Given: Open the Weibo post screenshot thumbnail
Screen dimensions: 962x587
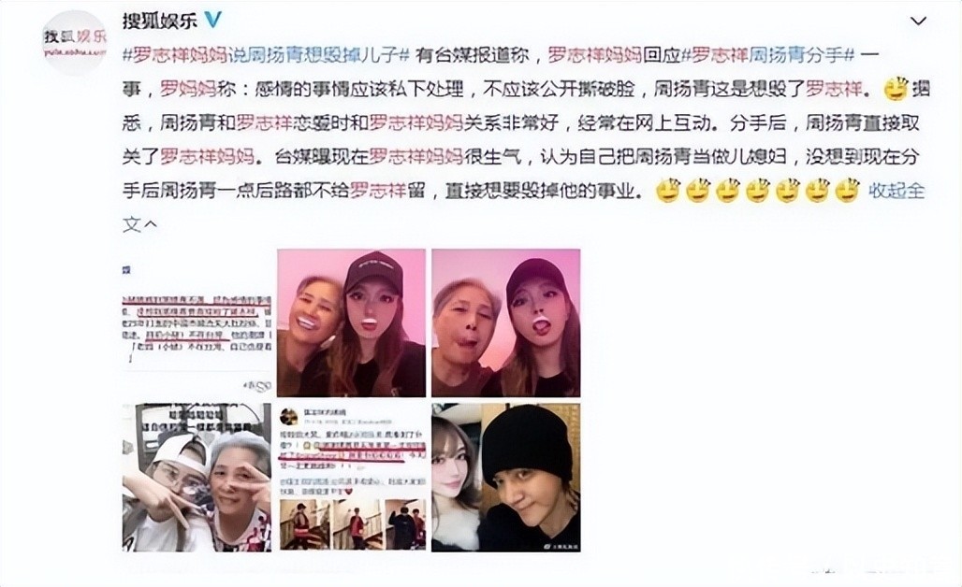Looking at the screenshot, I should coord(351,478).
